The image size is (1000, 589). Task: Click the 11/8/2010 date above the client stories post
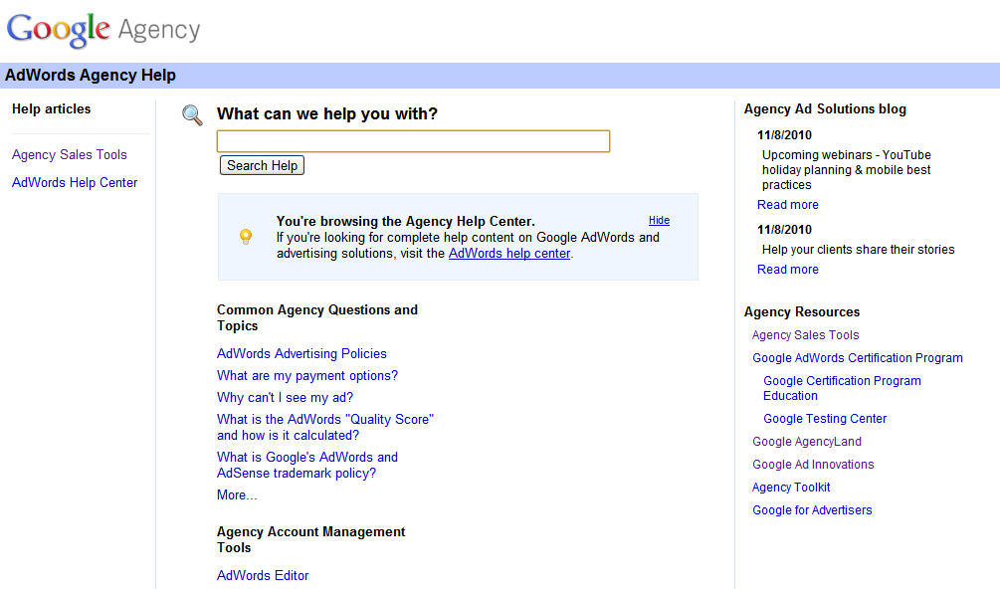[784, 230]
